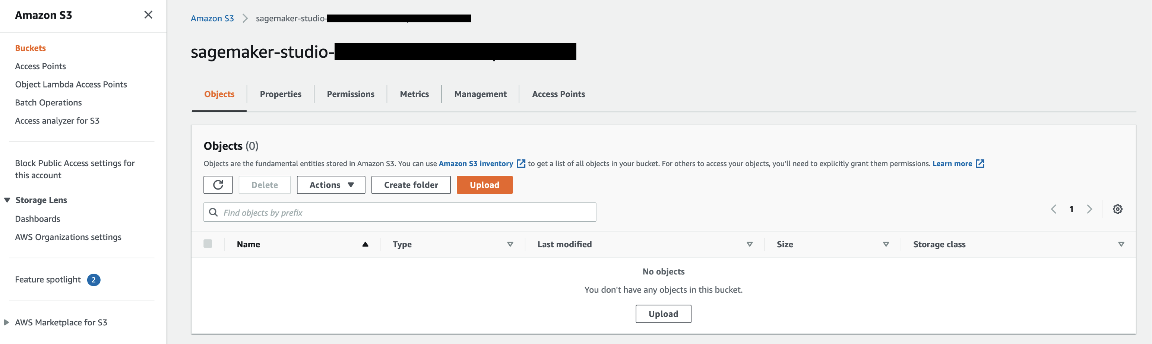Click the Find objects by prefix field
This screenshot has width=1152, height=344.
(x=400, y=212)
